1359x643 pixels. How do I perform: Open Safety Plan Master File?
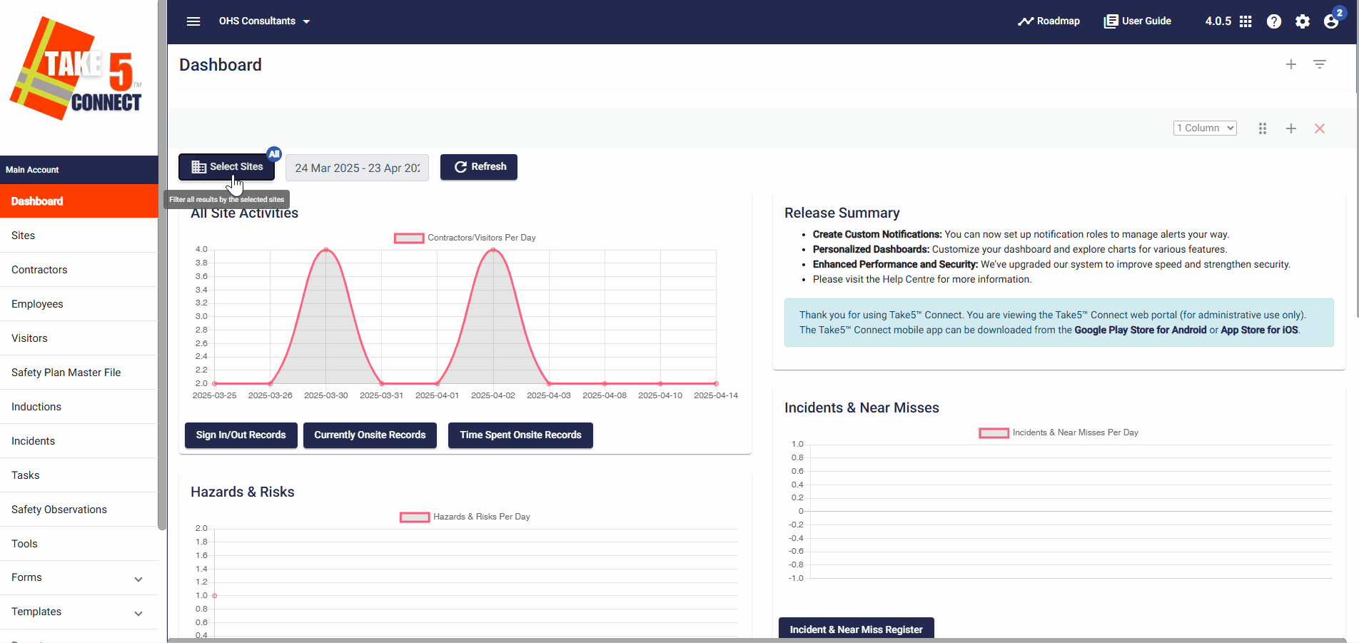tap(79, 373)
